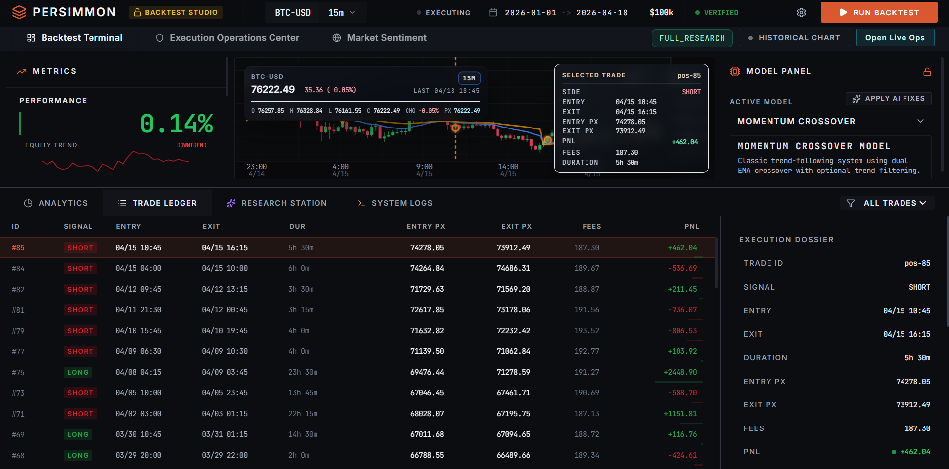Click the Persimmon logo icon
Image resolution: width=949 pixels, height=469 pixels.
click(x=19, y=12)
